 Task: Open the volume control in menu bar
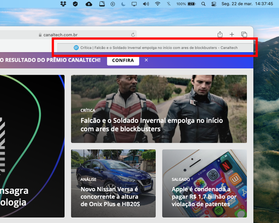tap(146, 4)
